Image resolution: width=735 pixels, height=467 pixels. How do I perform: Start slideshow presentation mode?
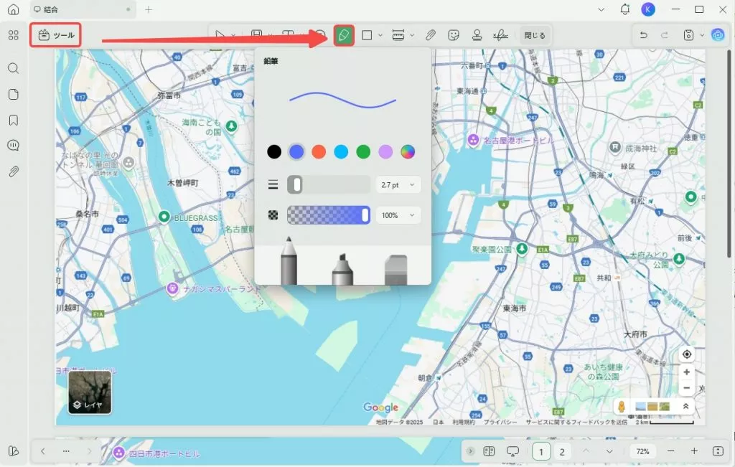(x=512, y=451)
